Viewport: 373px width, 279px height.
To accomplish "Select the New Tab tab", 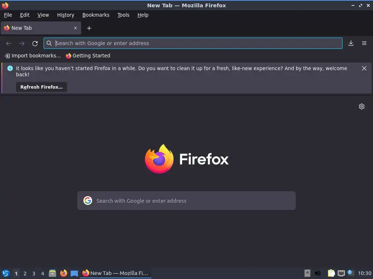I will pos(41,28).
